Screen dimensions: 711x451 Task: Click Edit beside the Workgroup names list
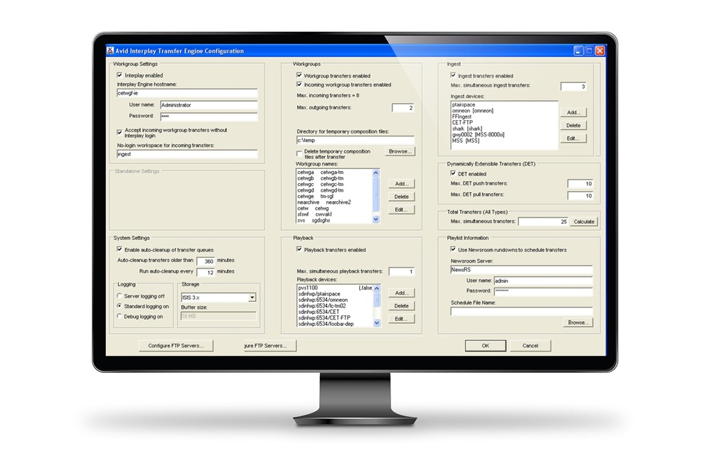[401, 210]
